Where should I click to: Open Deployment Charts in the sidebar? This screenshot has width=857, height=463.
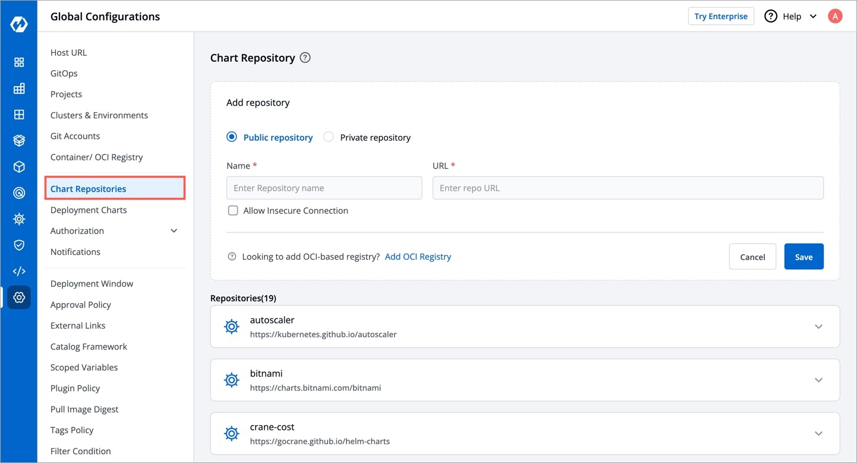tap(89, 210)
